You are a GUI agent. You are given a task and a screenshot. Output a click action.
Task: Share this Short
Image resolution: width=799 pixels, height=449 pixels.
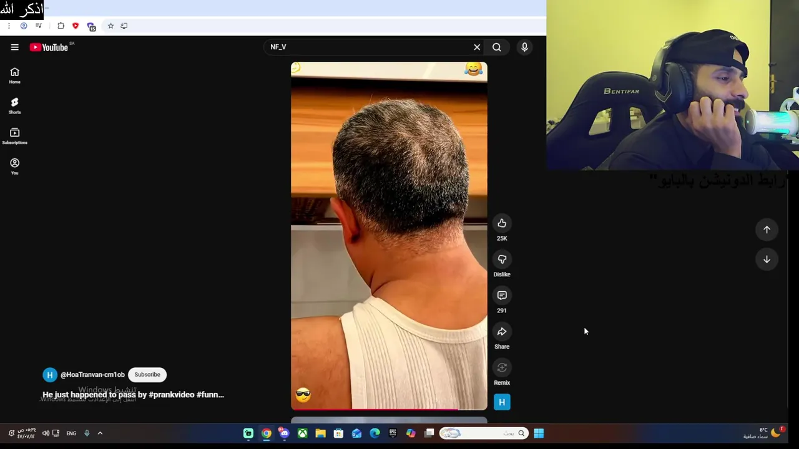click(502, 332)
